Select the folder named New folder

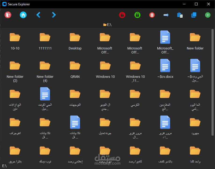pyautogui.click(x=195, y=41)
